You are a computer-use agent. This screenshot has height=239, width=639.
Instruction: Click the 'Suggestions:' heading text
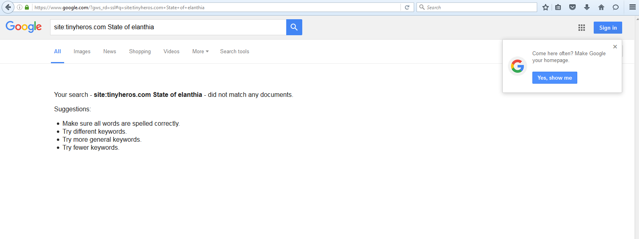pyautogui.click(x=73, y=109)
